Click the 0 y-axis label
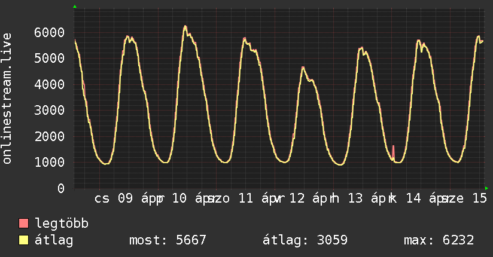This screenshot has height=257, width=493. (61, 188)
